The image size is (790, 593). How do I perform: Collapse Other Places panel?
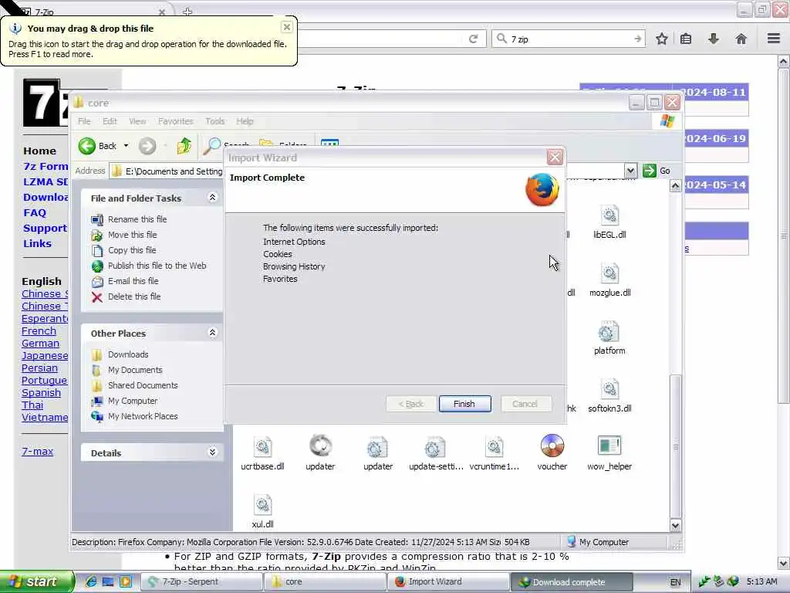[212, 333]
